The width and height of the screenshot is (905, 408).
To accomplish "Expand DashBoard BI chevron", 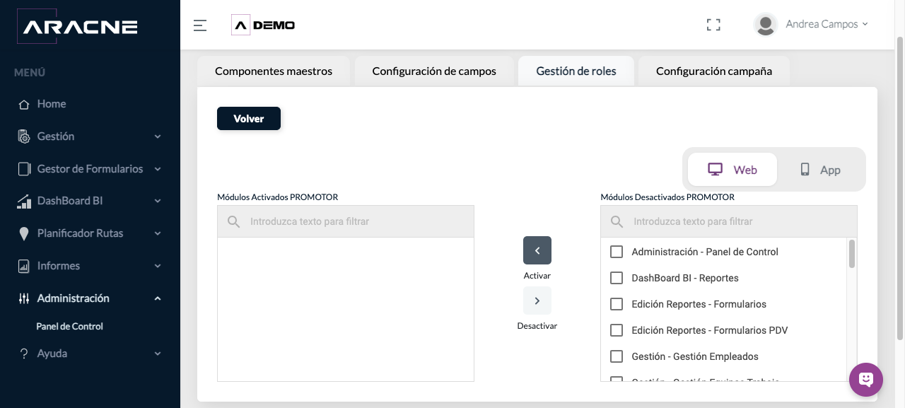I will (158, 202).
